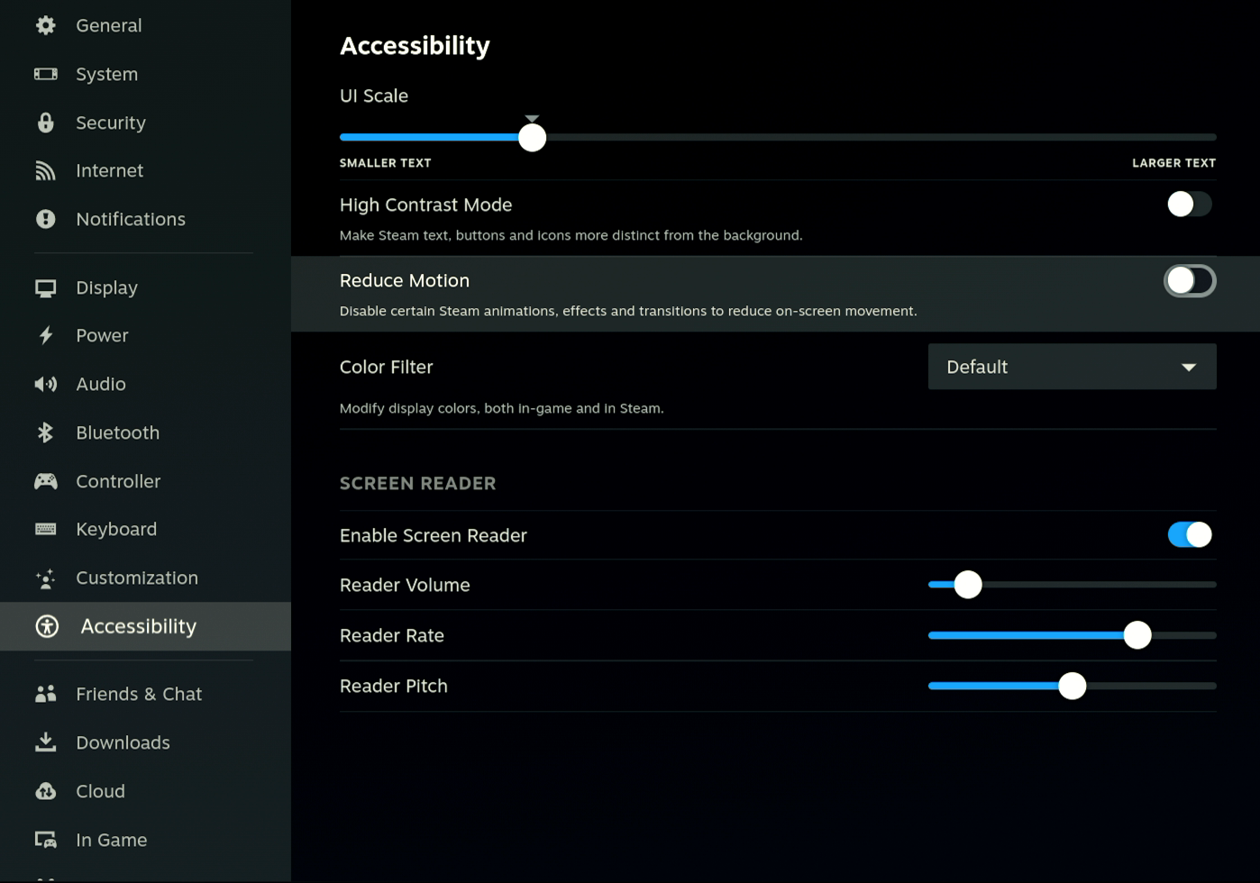Select Notifications in the sidebar
The width and height of the screenshot is (1260, 883).
coord(130,219)
